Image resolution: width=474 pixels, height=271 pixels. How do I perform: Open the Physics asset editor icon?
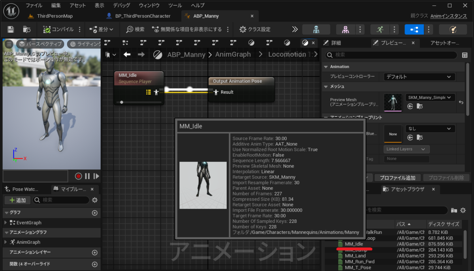click(x=453, y=29)
